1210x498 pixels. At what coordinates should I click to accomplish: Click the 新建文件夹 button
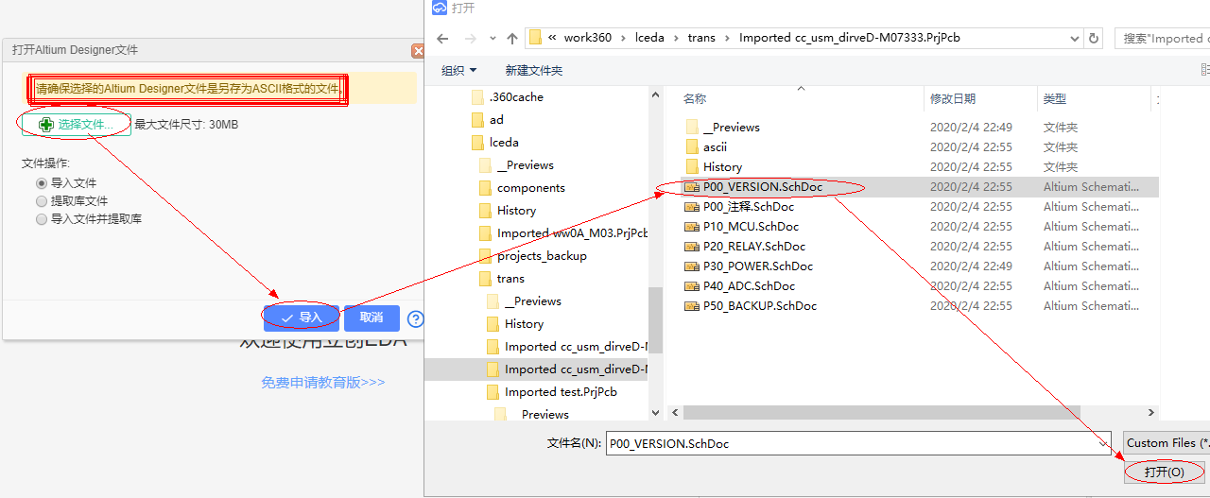click(x=533, y=70)
